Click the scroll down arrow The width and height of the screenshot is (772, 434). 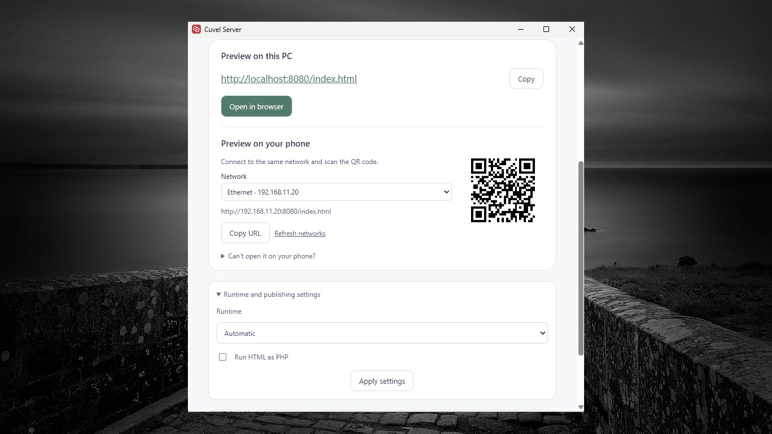(x=581, y=408)
